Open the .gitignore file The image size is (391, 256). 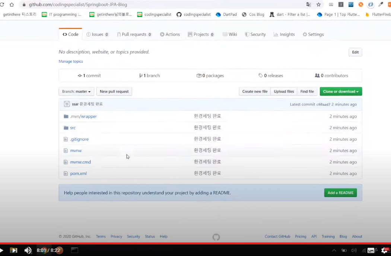pos(79,139)
